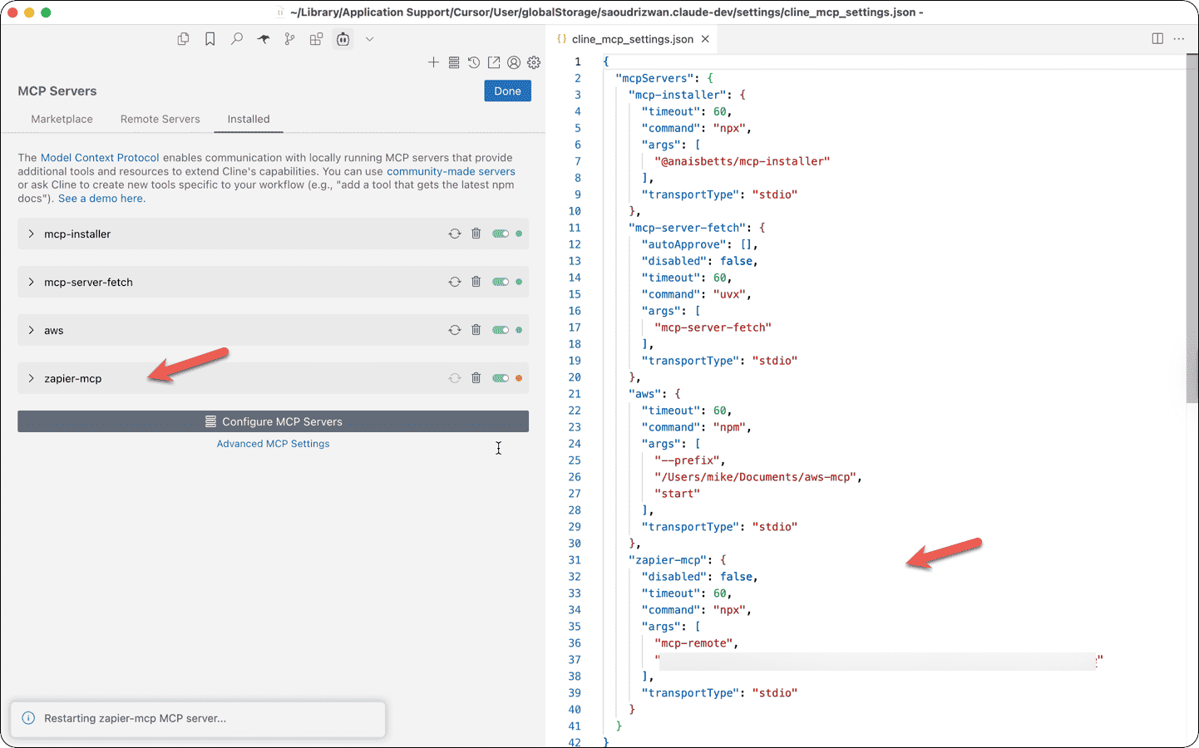Click the mcp-installer name in server list
The width and height of the screenshot is (1199, 748).
tap(77, 234)
